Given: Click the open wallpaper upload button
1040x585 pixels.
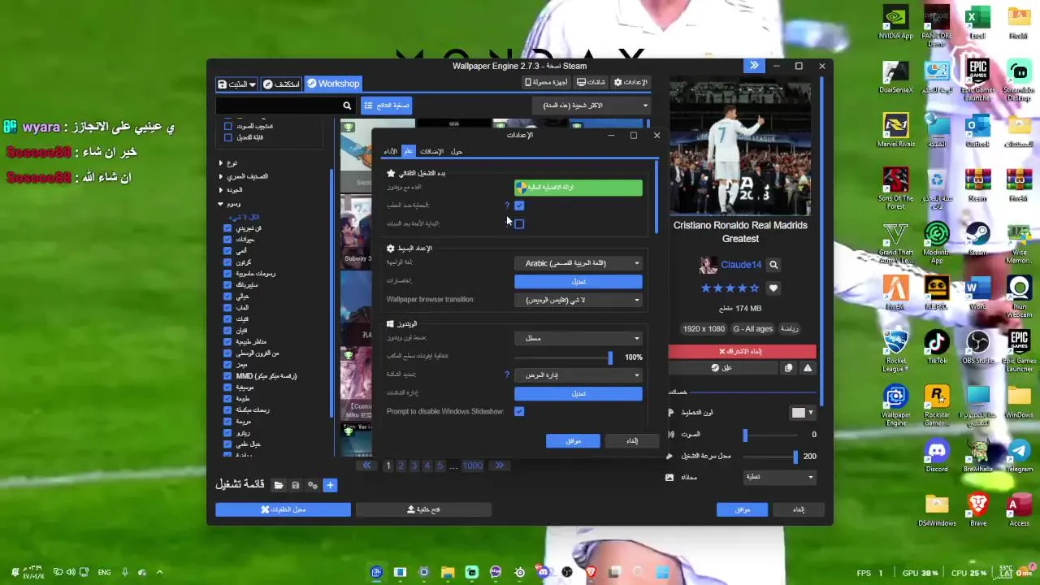Looking at the screenshot, I should [422, 509].
